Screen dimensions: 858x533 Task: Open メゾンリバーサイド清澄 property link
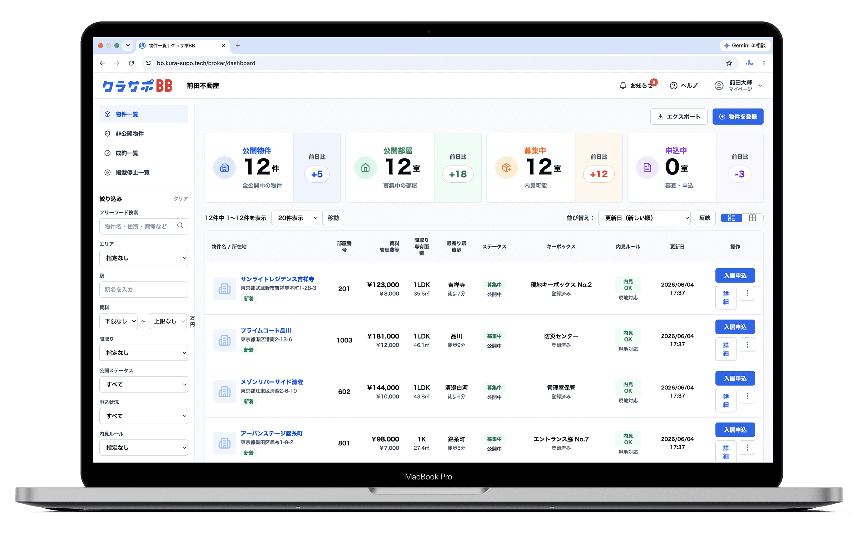tap(272, 382)
